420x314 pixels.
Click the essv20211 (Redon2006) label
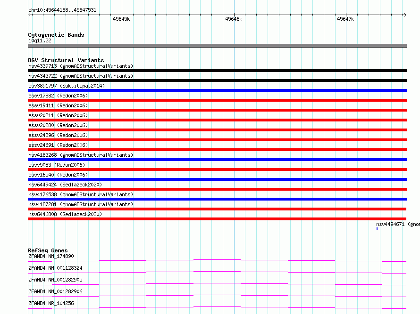tap(58, 115)
